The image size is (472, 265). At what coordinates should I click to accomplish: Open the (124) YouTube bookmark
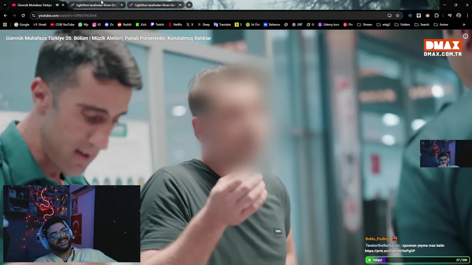62,25
